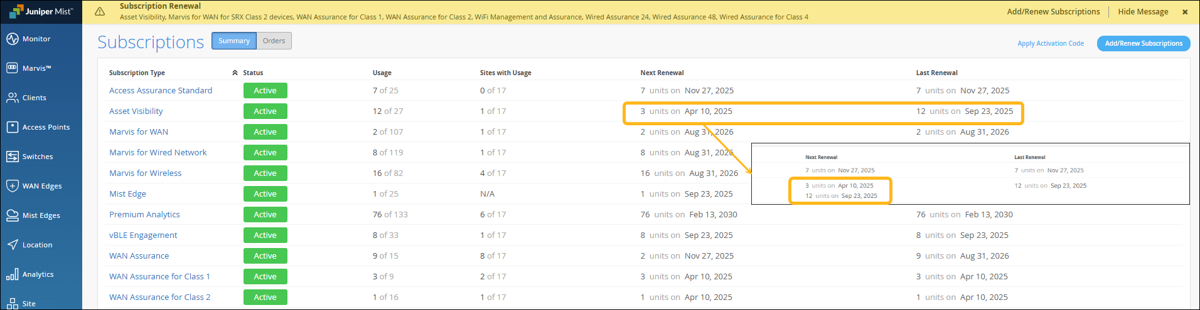Open the Location sidebar icon

coord(13,245)
